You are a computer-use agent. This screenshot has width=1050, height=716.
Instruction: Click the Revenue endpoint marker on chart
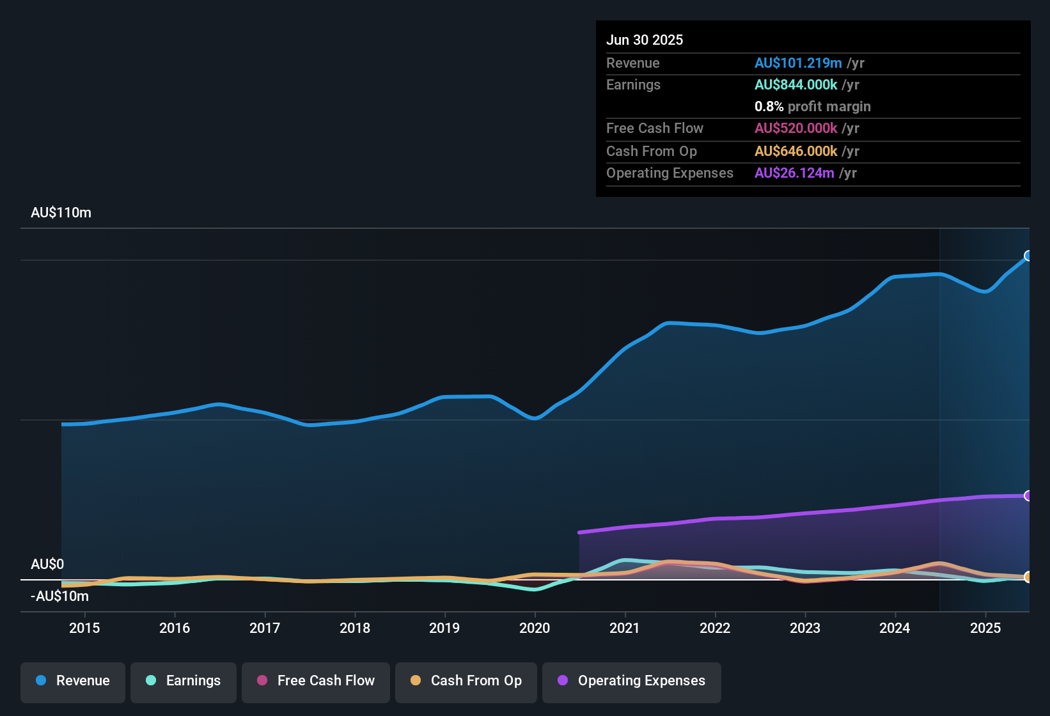pyautogui.click(x=1028, y=256)
